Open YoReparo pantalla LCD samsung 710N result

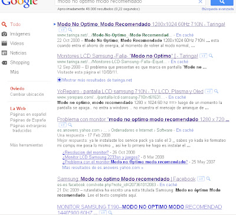(x=130, y=92)
